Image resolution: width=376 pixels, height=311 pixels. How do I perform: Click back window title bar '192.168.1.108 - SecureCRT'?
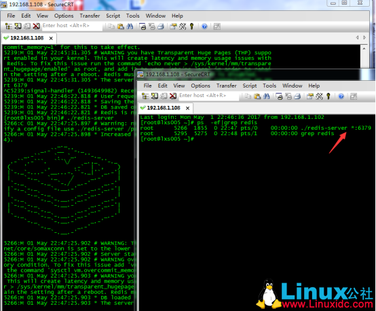point(41,4)
